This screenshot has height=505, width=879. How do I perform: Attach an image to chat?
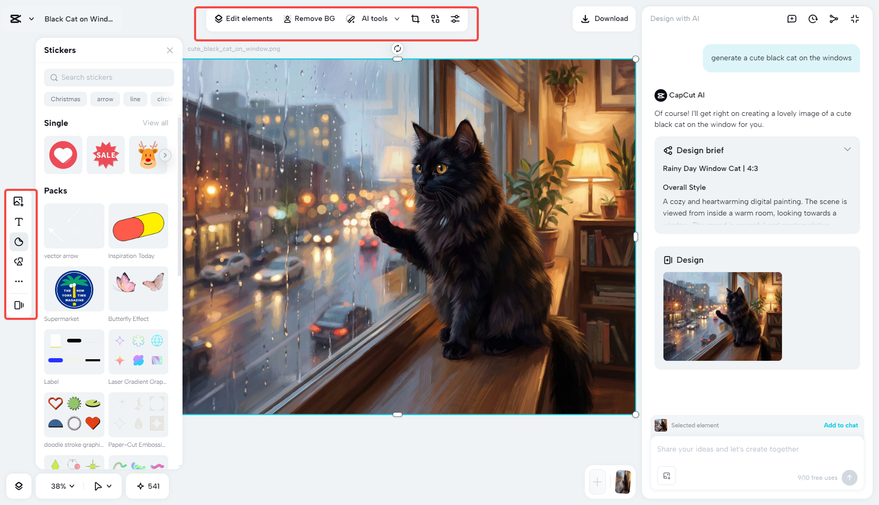(x=667, y=476)
